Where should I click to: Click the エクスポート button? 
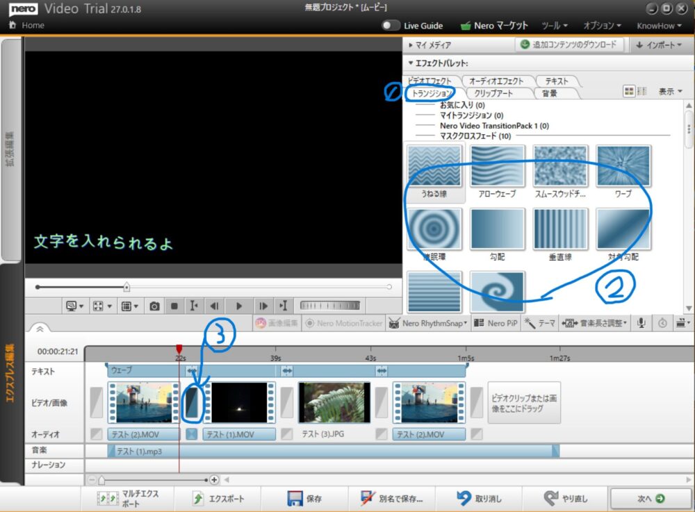pyautogui.click(x=218, y=499)
